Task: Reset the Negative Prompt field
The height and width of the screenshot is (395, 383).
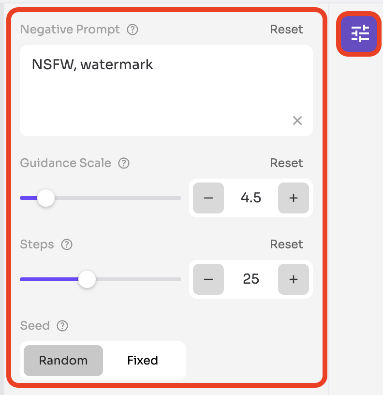Action: [x=286, y=30]
